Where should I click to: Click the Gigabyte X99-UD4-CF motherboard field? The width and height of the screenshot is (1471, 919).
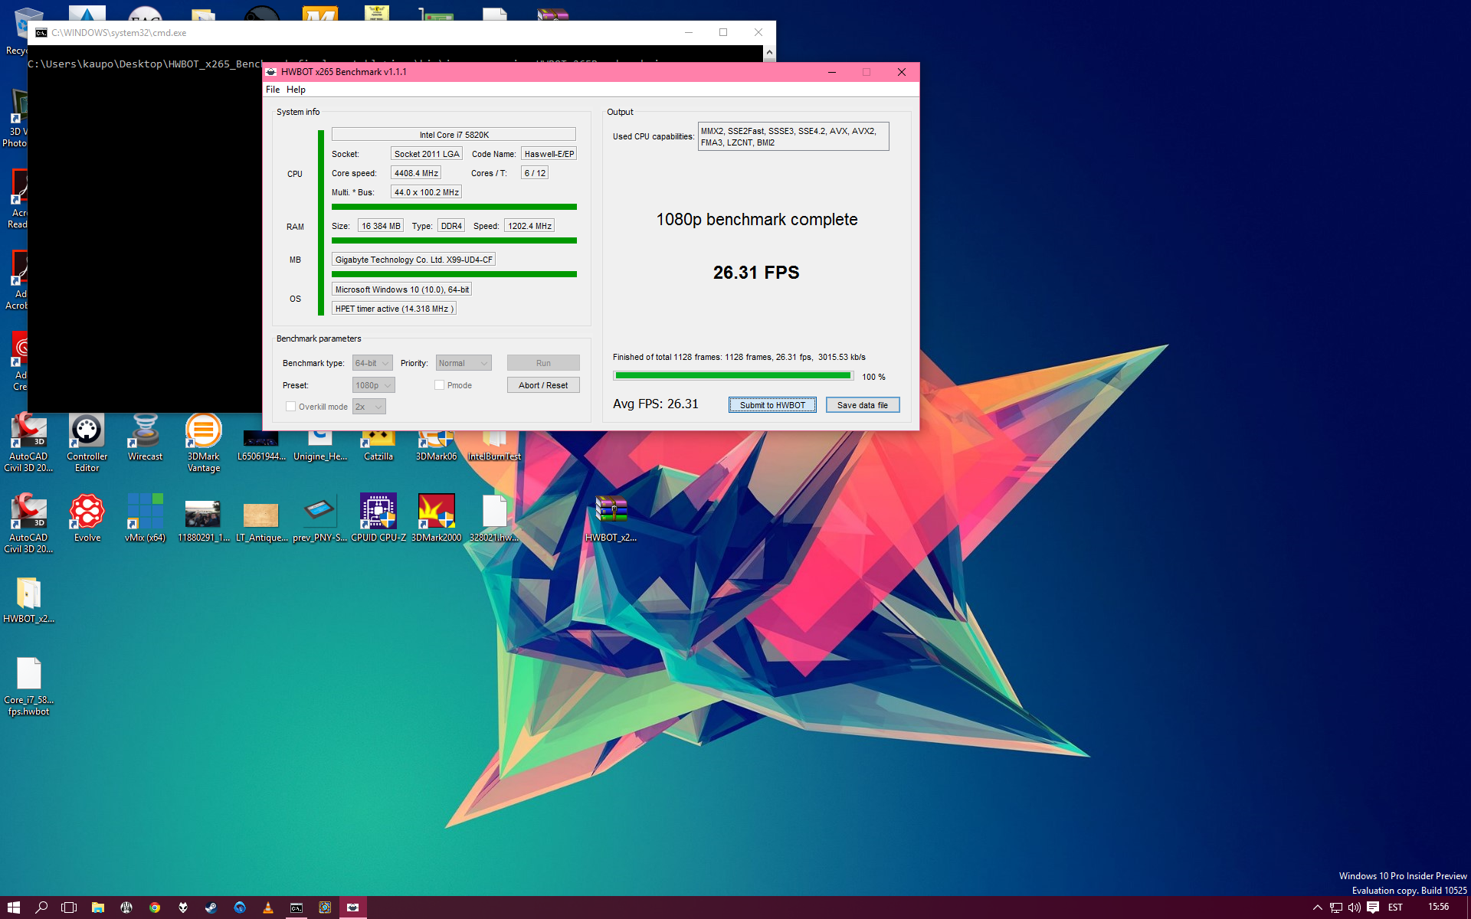pos(414,260)
